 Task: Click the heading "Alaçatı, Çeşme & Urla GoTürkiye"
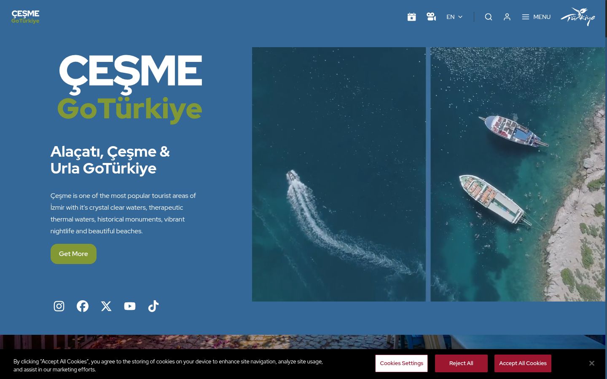click(110, 160)
